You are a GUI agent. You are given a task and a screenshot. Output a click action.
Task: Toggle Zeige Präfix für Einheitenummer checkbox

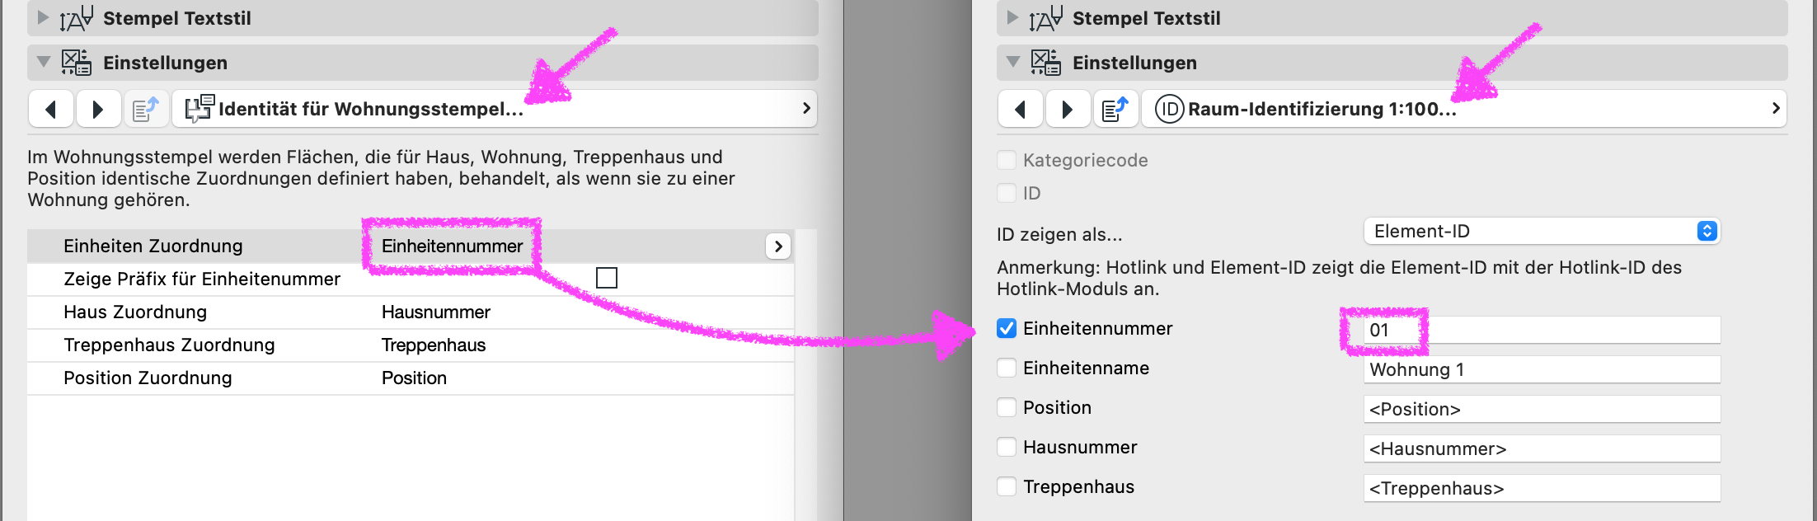pos(607,279)
